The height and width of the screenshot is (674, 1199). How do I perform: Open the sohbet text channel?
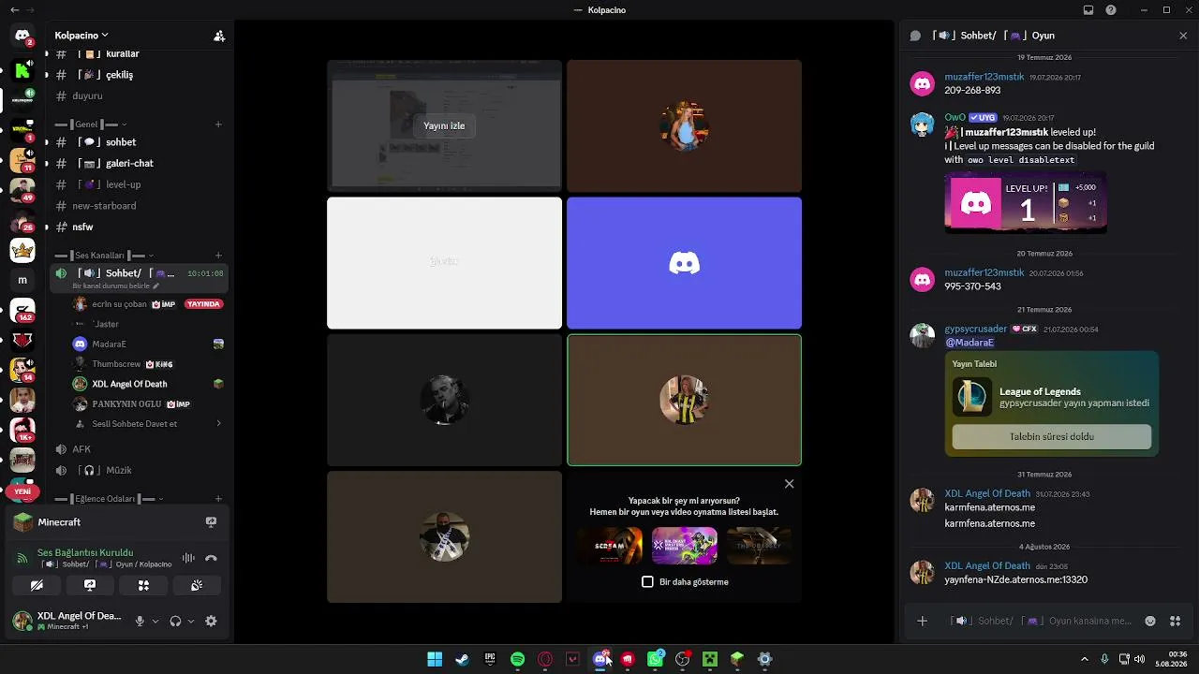point(140,142)
